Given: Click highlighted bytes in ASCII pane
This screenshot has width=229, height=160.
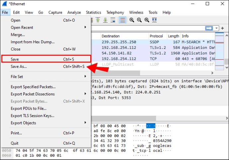Looking at the screenshot, I should click(151, 126).
